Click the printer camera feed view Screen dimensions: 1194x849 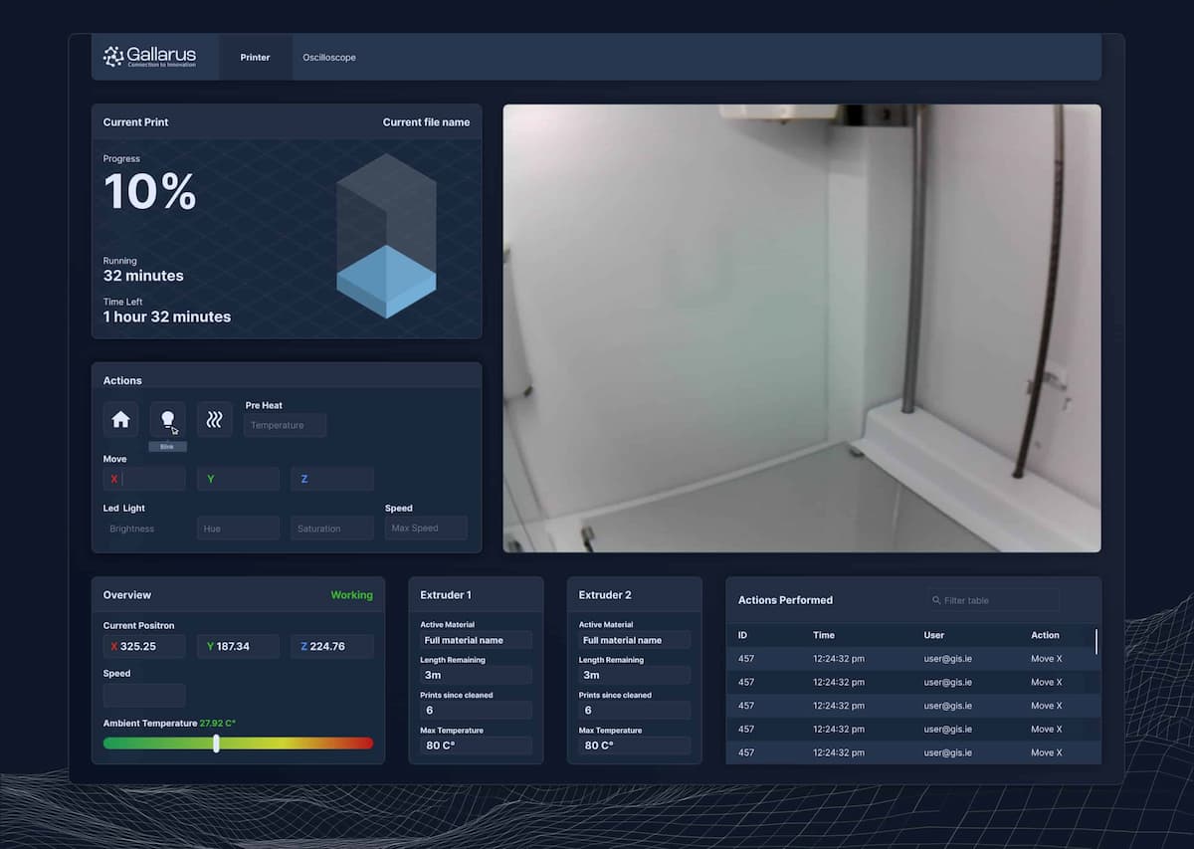801,327
